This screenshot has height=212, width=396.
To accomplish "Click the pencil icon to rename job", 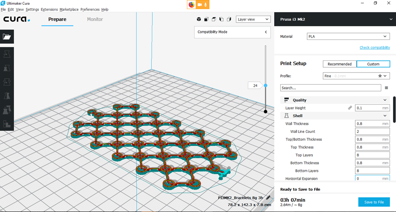I will (268, 198).
